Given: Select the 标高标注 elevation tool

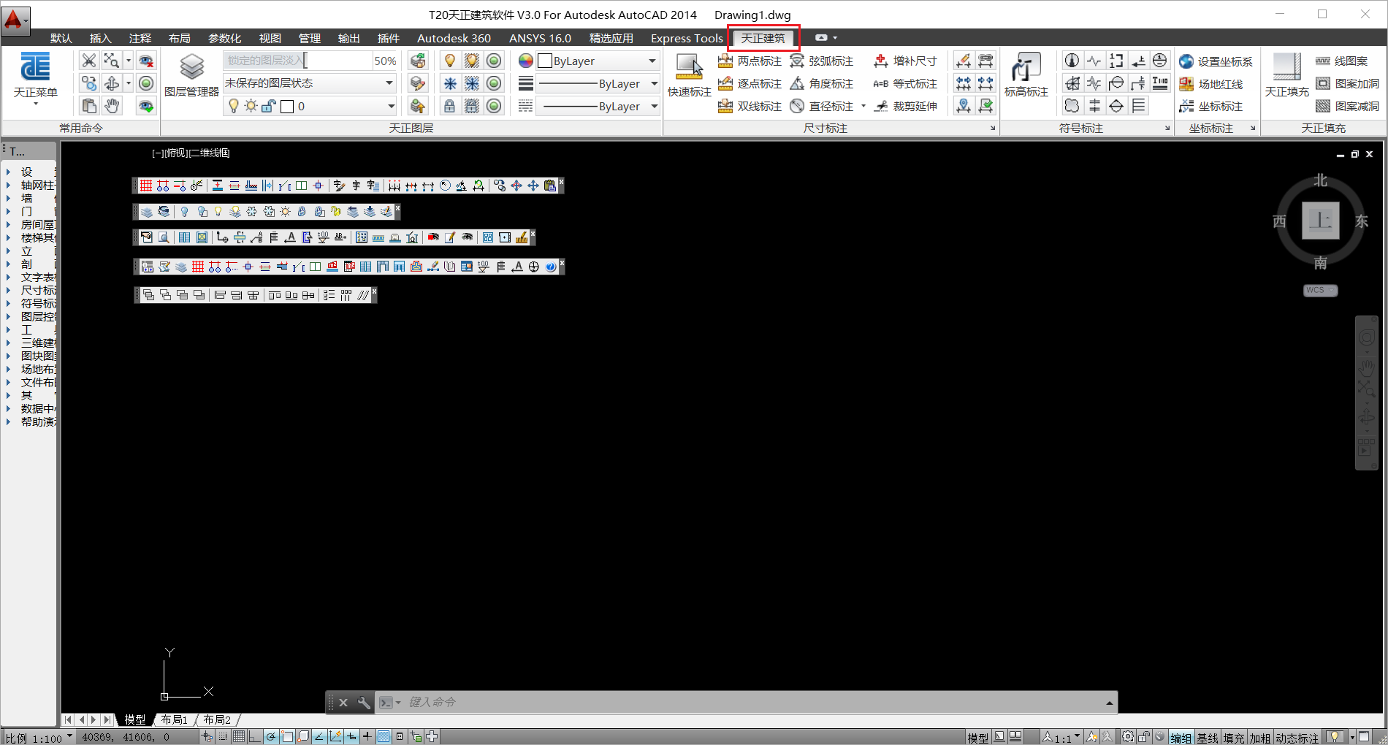Looking at the screenshot, I should pos(1026,75).
